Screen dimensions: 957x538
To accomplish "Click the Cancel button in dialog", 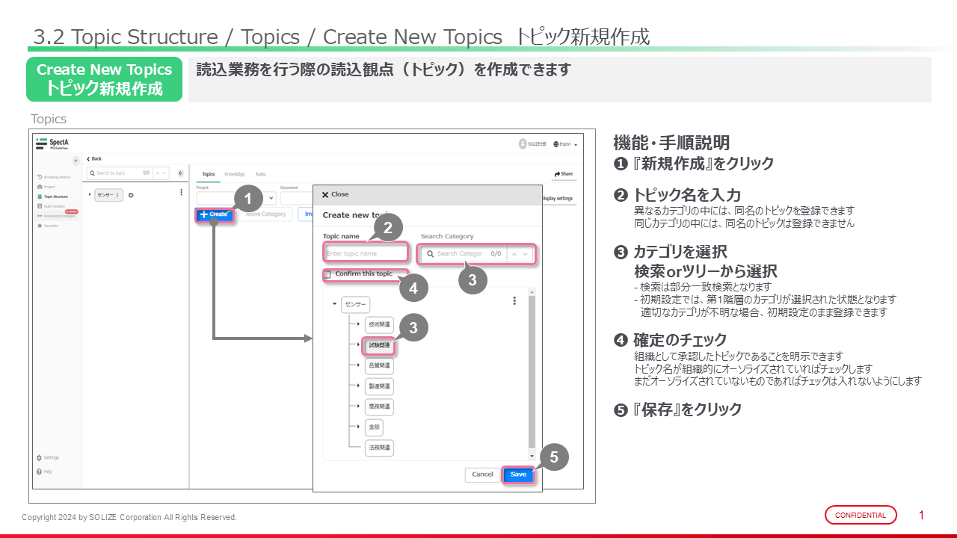I will click(482, 474).
